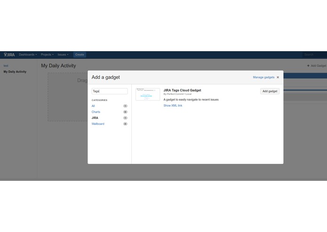Viewport: 327px width, 232px height.
Task: Open the Manage gadgets link
Action: (x=263, y=77)
